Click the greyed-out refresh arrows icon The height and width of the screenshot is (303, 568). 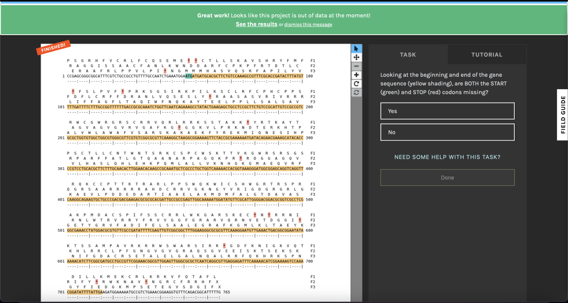point(356,93)
